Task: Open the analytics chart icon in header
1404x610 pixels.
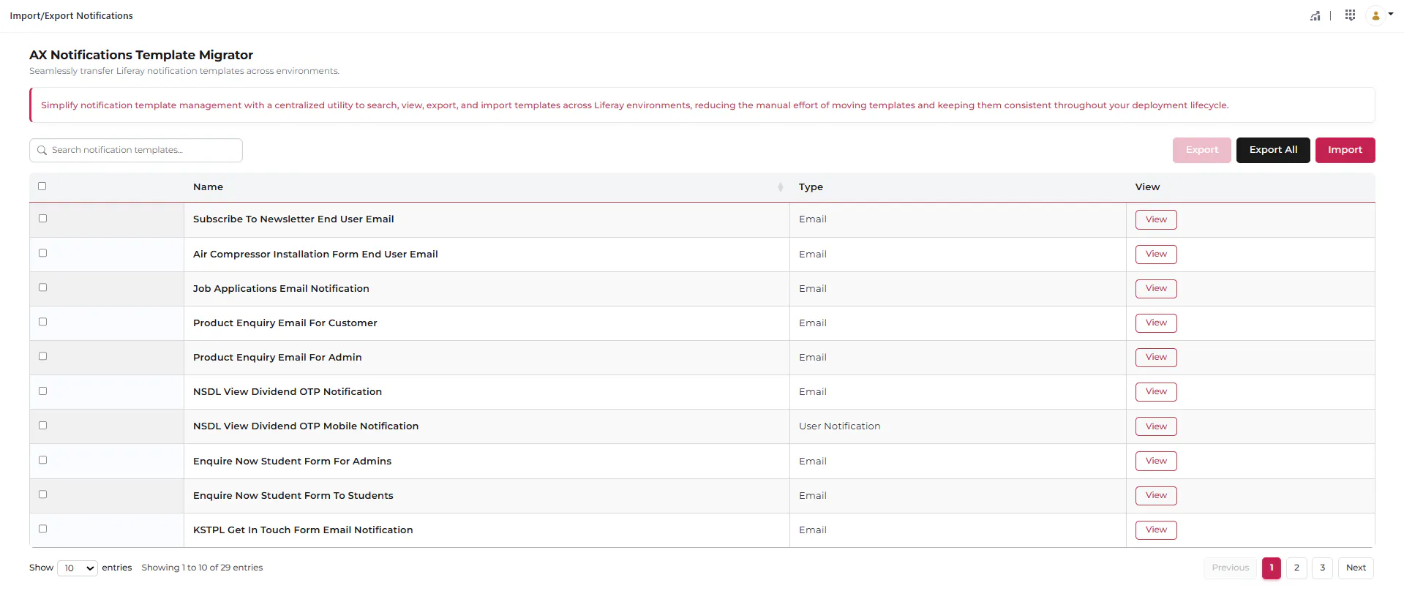Action: click(x=1315, y=15)
